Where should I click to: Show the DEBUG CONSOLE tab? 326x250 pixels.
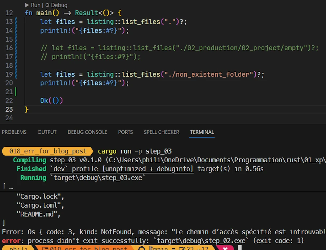click(87, 132)
